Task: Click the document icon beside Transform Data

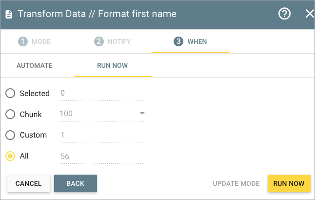Action: 9,14
